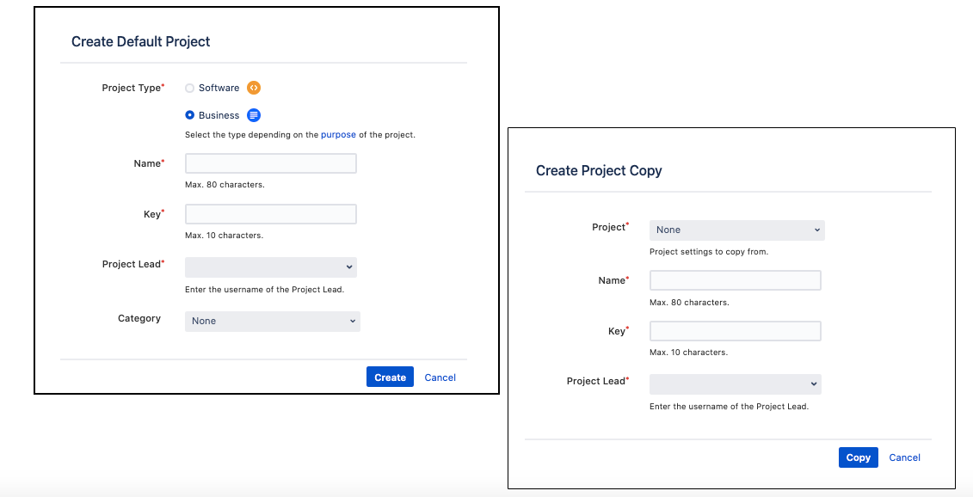Screen dimensions: 973x497
Task: Cancel the Create Default Project dialog
Action: point(440,377)
